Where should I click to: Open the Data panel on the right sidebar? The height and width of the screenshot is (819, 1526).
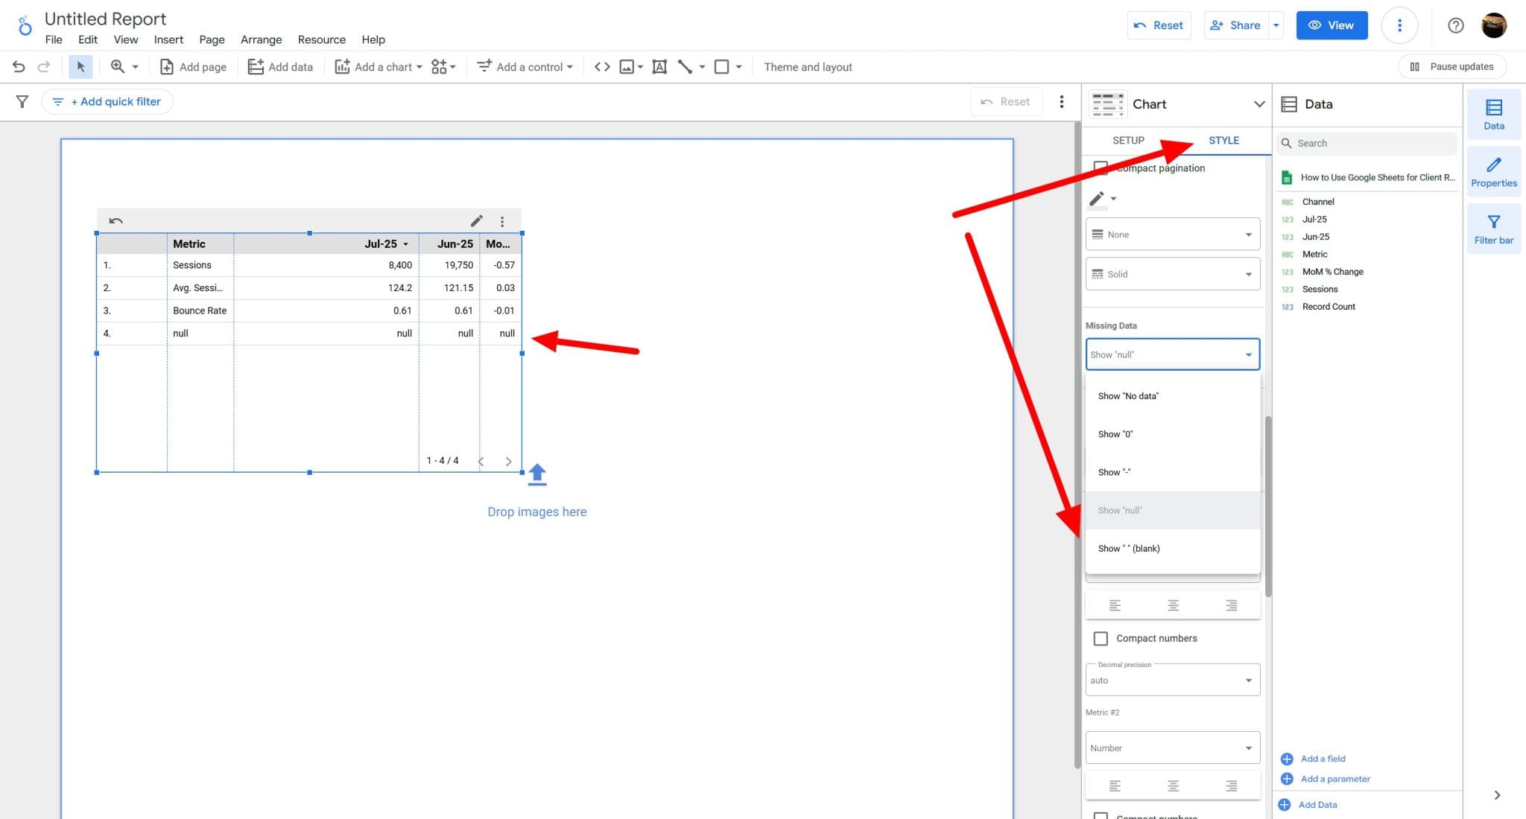[1494, 114]
